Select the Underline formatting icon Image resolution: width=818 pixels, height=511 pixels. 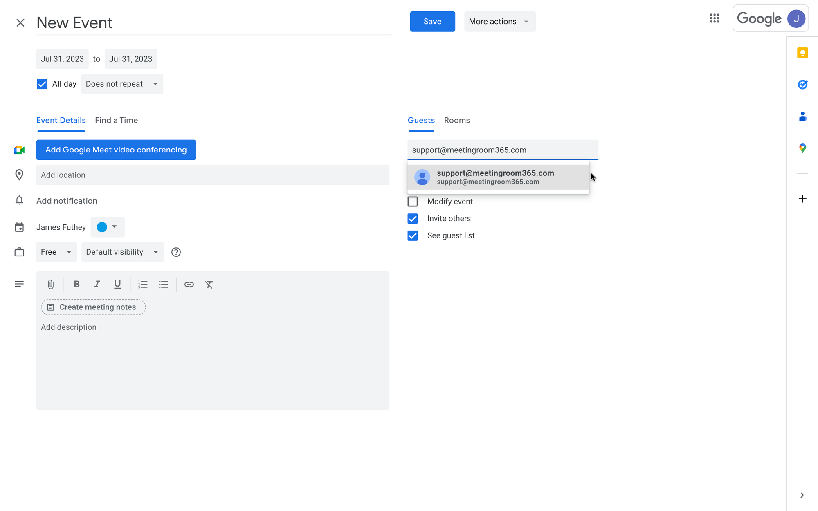click(117, 285)
